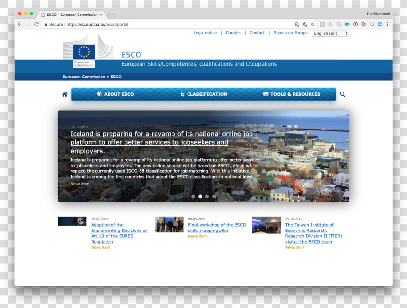Click the date 08.05.2018
Image resolution: width=407 pixels, height=308 pixels.
pos(197,219)
